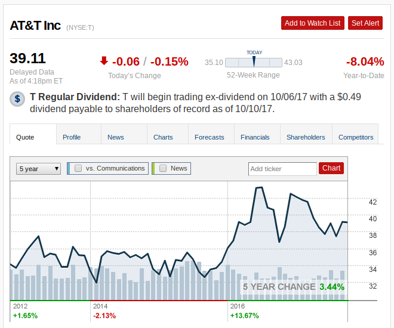Viewport: 394px width, 328px height.
Task: Click the -8.04% Year-to-Date value
Action: (365, 61)
